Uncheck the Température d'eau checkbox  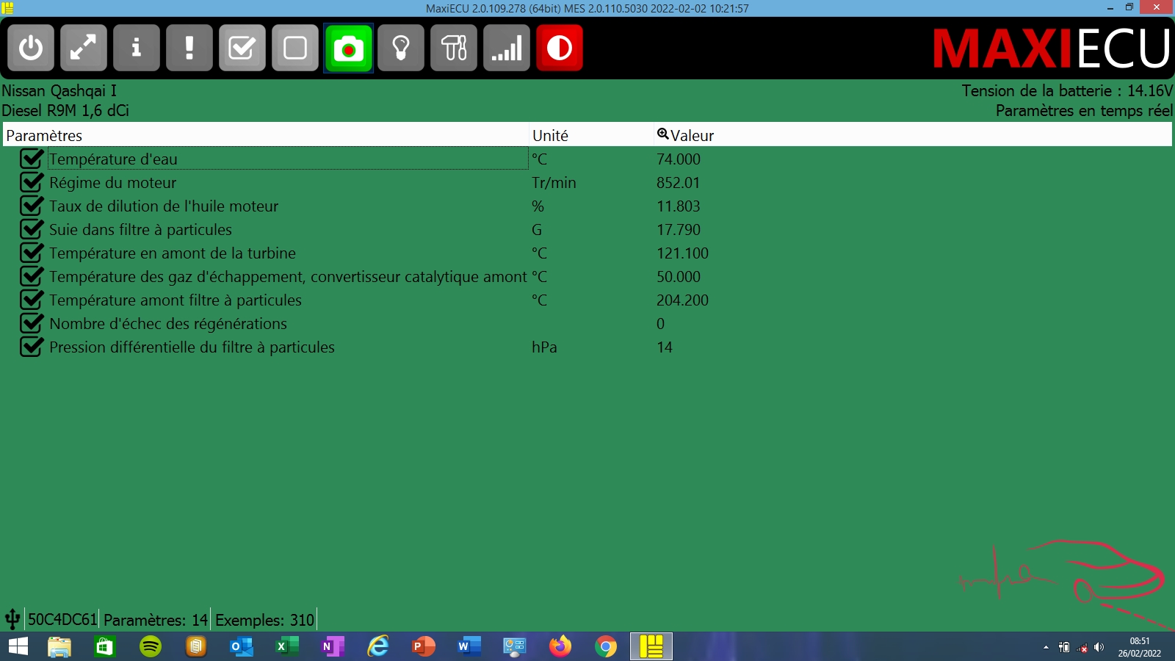(32, 159)
